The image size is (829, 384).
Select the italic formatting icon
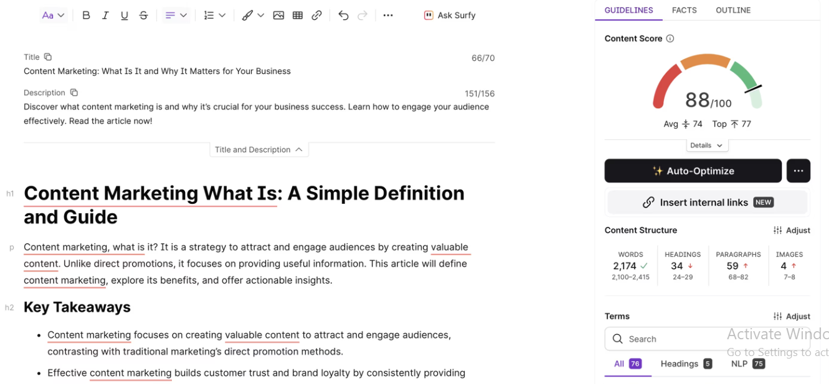coord(105,15)
